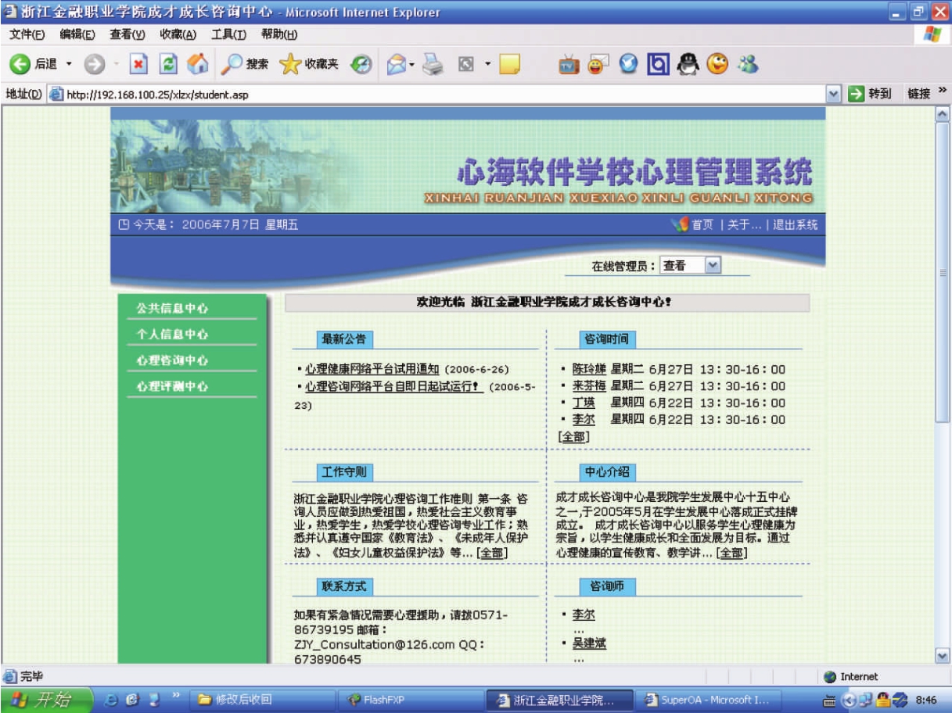Click [全部] after the 中心介绍 text
This screenshot has height=713, width=952.
point(731,554)
